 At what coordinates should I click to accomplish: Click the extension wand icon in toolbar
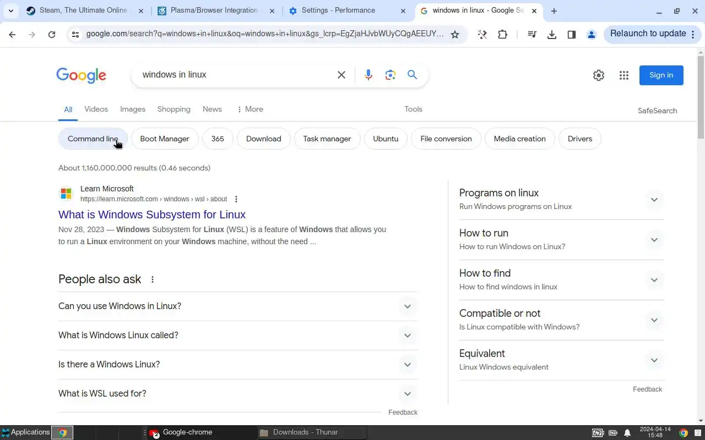[x=482, y=34]
